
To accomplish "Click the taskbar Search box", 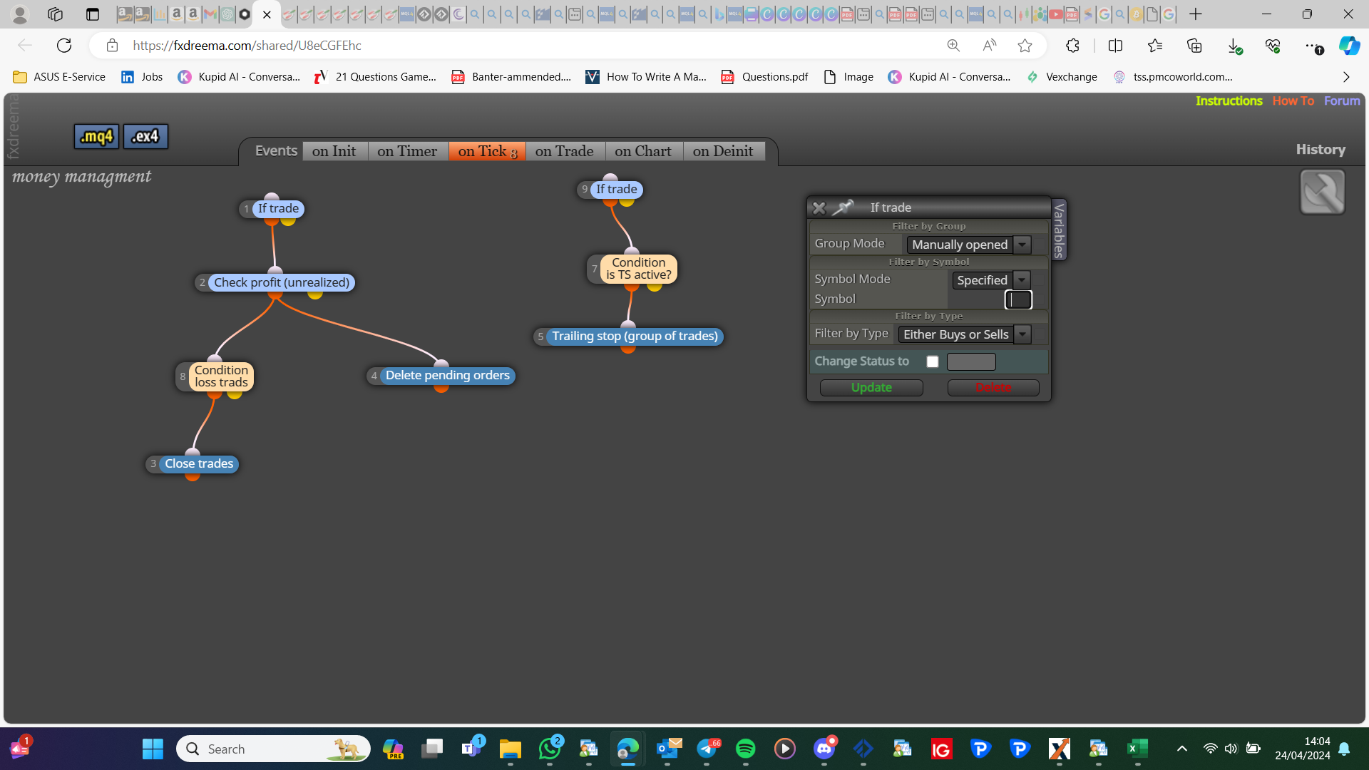I will pyautogui.click(x=273, y=749).
